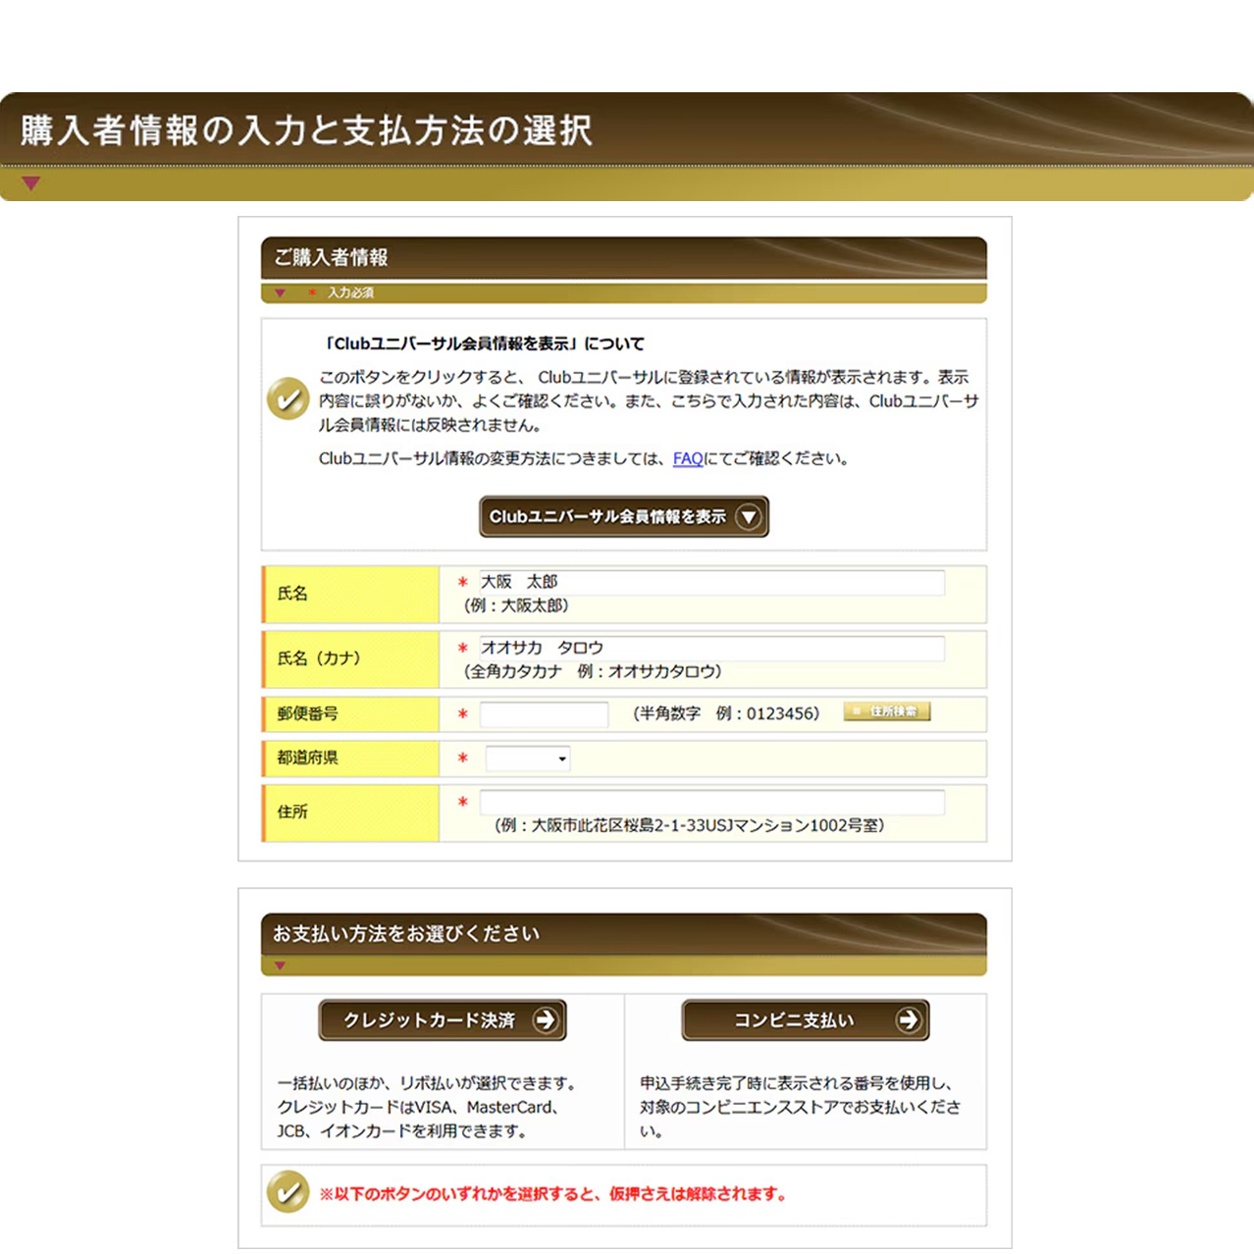Click the 氏名 label cell
This screenshot has height=1254, width=1254.
tap(350, 595)
